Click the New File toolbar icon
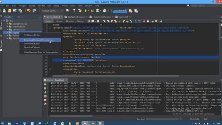Image resolution: width=222 pixels, height=125 pixels. click(x=4, y=11)
